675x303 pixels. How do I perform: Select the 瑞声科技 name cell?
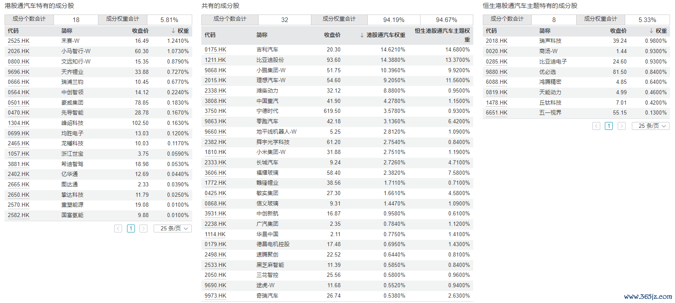[x=550, y=41]
